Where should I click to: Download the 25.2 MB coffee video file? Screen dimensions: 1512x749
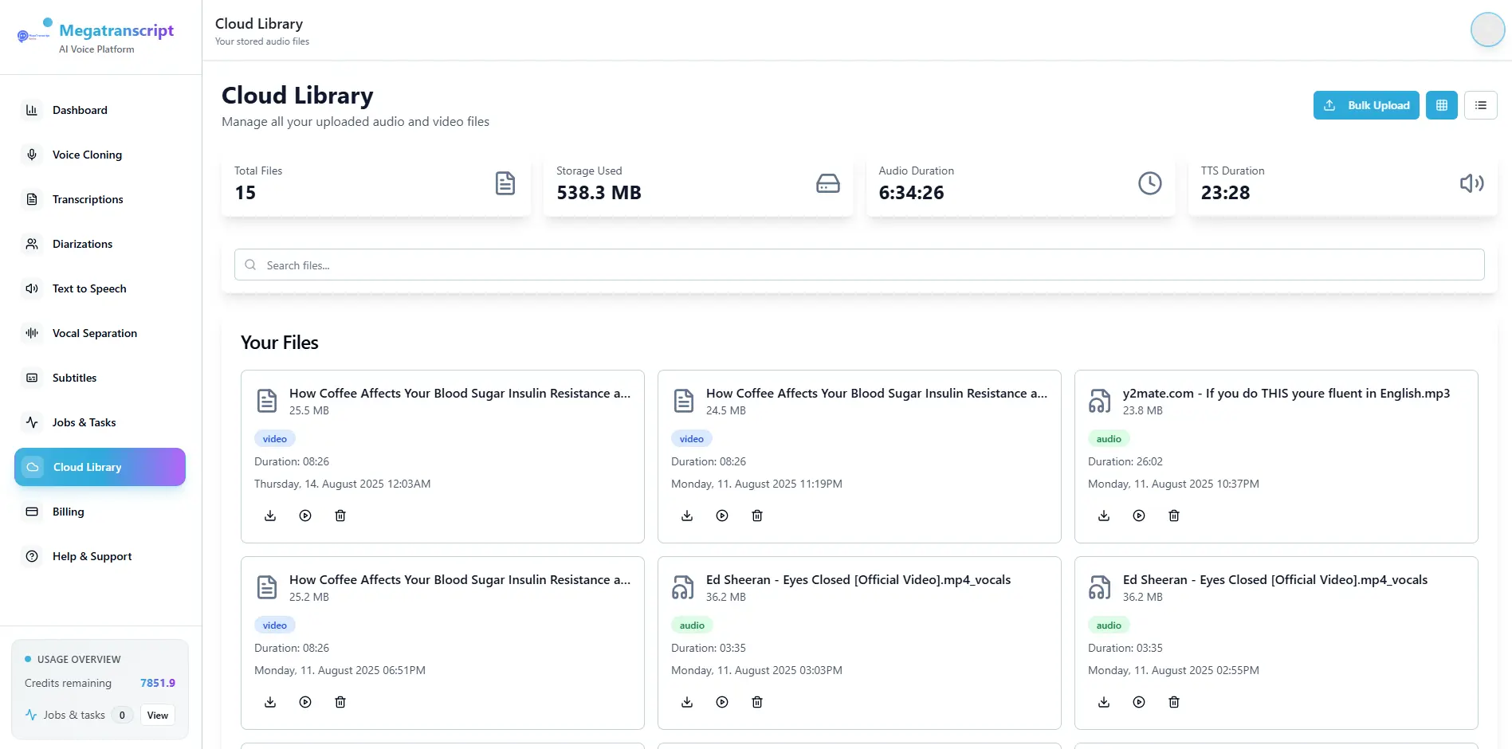(270, 702)
